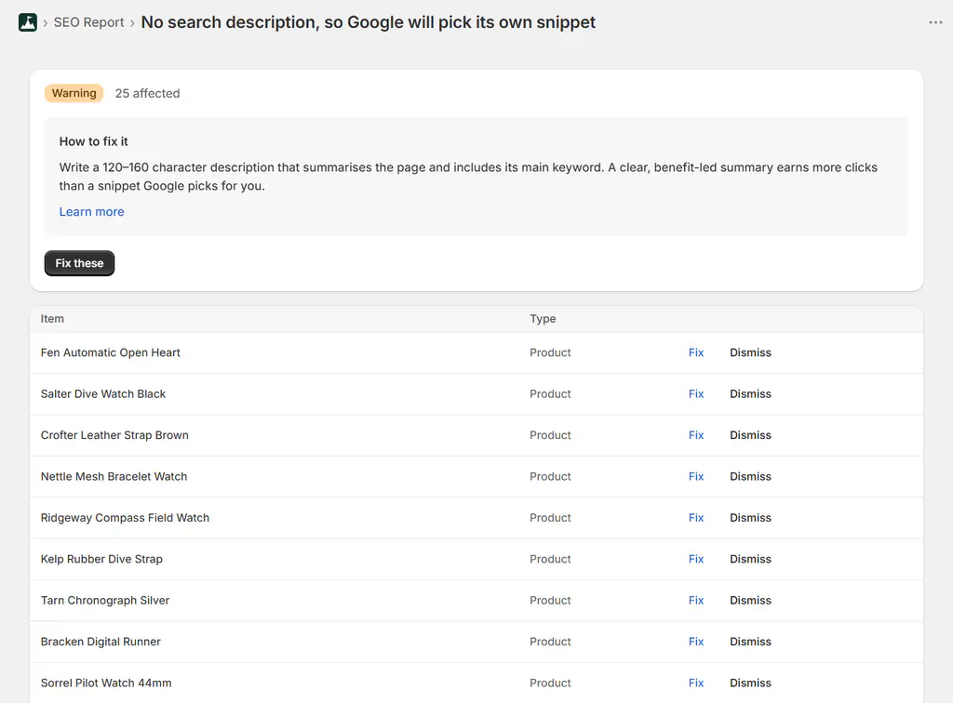Dismiss Bracken Digital Runner
The image size is (953, 703).
[x=750, y=642]
